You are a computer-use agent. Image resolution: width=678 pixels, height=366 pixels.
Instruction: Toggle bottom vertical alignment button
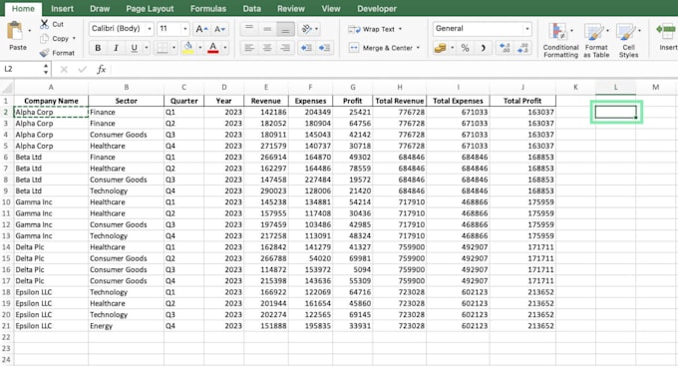tap(285, 29)
